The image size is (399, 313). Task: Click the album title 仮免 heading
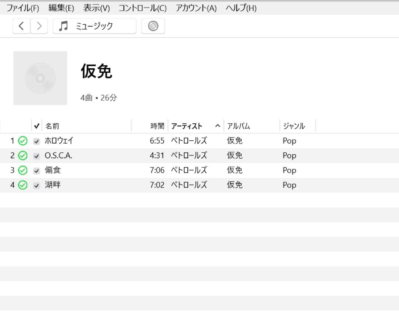pyautogui.click(x=96, y=71)
